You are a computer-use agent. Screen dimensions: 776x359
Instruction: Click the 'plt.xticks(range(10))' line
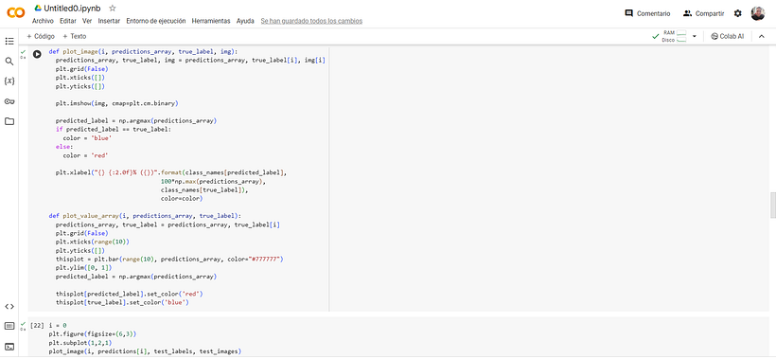pos(93,242)
